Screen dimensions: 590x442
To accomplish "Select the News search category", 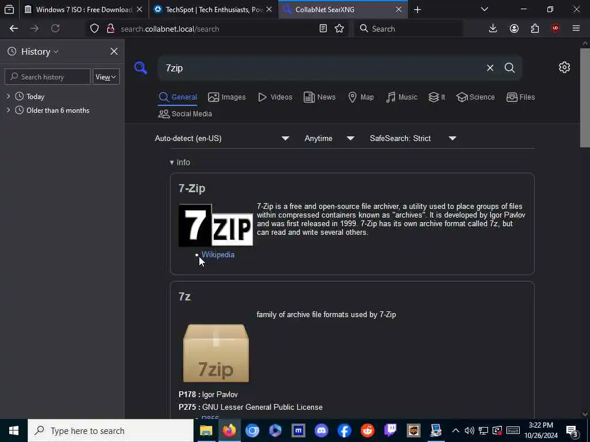I will pos(319,97).
